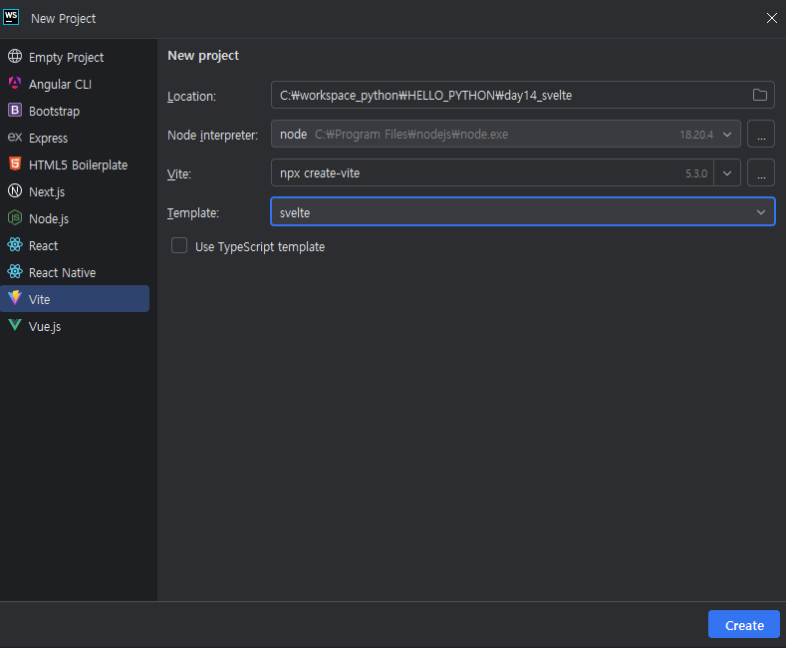Open Node interpreter dropdown arrow
This screenshot has width=786, height=648.
coord(727,135)
